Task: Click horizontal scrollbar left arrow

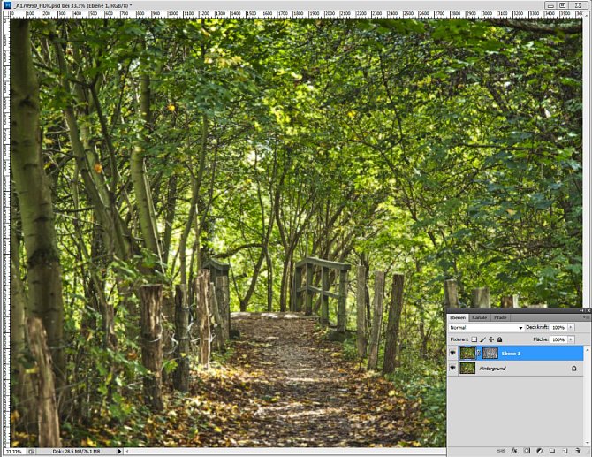Action: [127, 452]
